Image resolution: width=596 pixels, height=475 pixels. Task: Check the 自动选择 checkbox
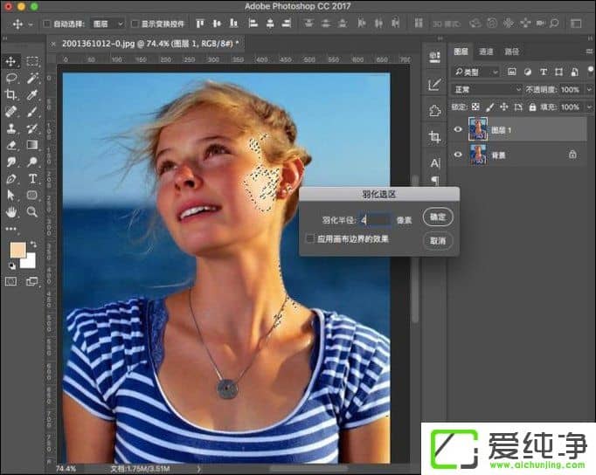(45, 24)
